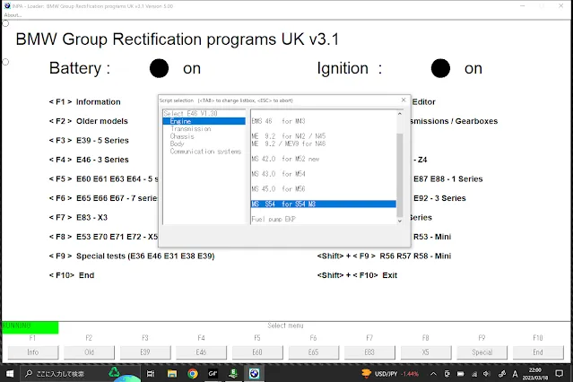Open Task View on taskbar
573x382 pixels.
150,374
